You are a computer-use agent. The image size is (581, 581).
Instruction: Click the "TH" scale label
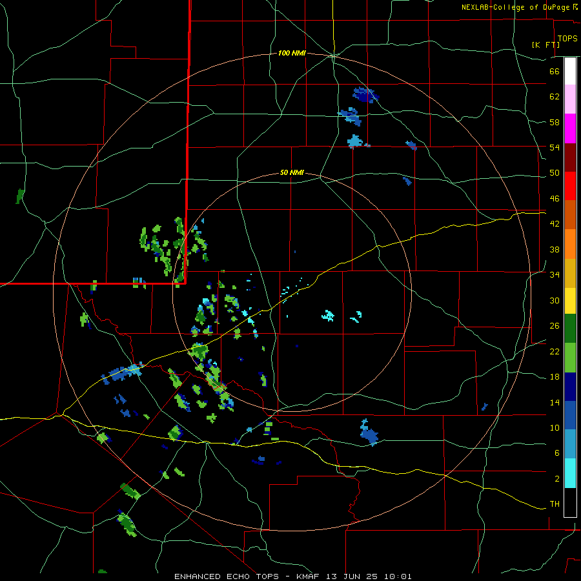click(555, 504)
